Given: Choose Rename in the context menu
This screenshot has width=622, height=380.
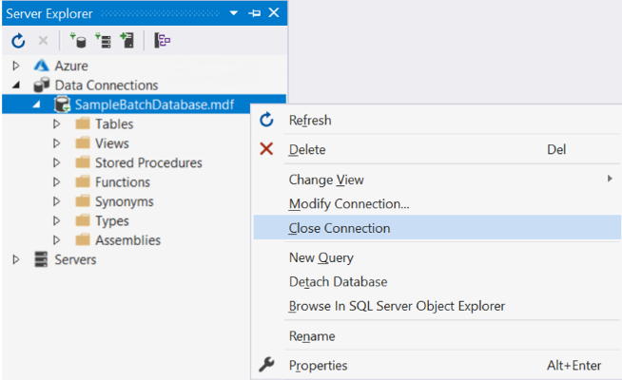Looking at the screenshot, I should tap(437, 336).
